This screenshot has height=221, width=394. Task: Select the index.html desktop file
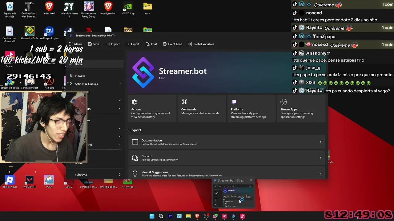(x=49, y=9)
